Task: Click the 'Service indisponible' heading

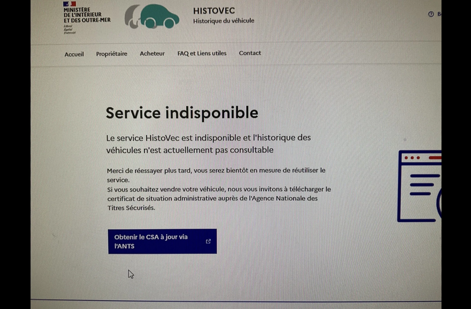Action: pos(182,112)
